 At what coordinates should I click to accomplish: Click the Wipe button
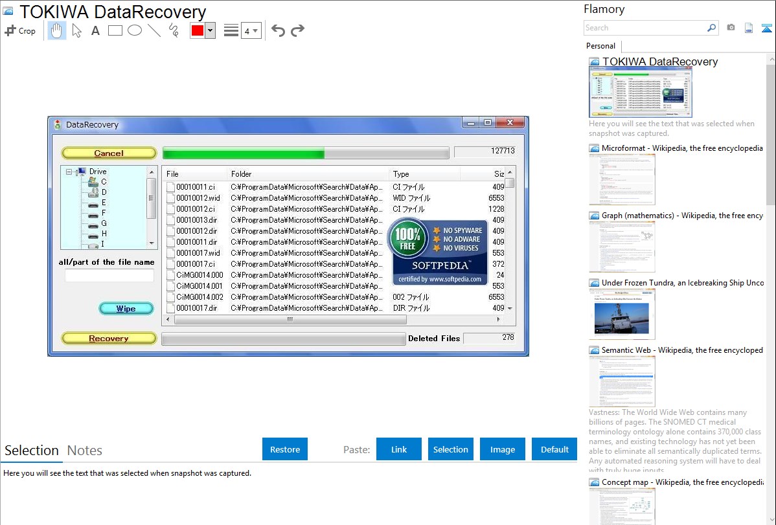tap(126, 309)
